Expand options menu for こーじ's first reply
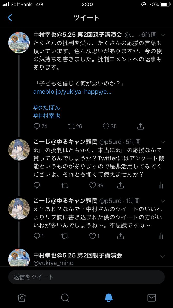 [x=162, y=142]
